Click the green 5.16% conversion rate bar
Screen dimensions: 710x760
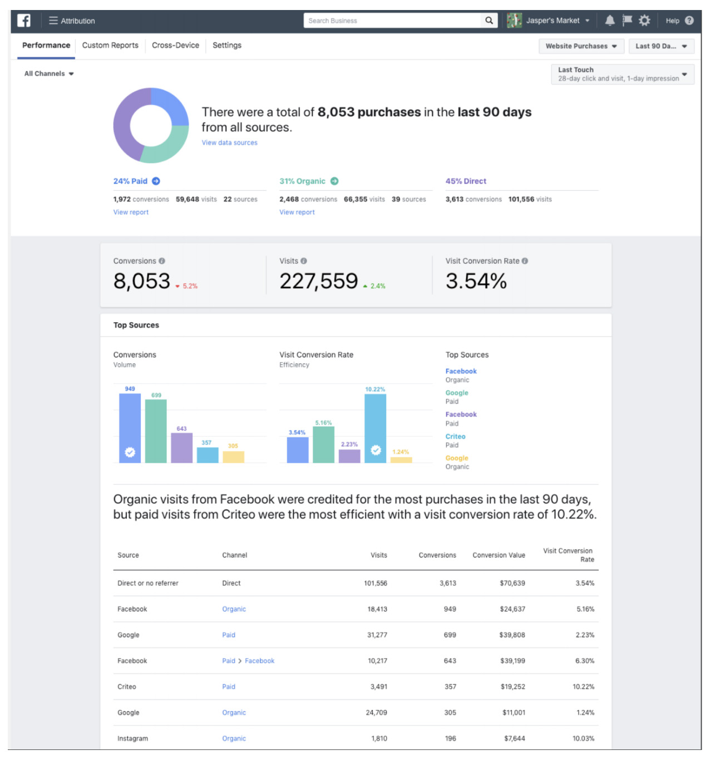point(323,445)
